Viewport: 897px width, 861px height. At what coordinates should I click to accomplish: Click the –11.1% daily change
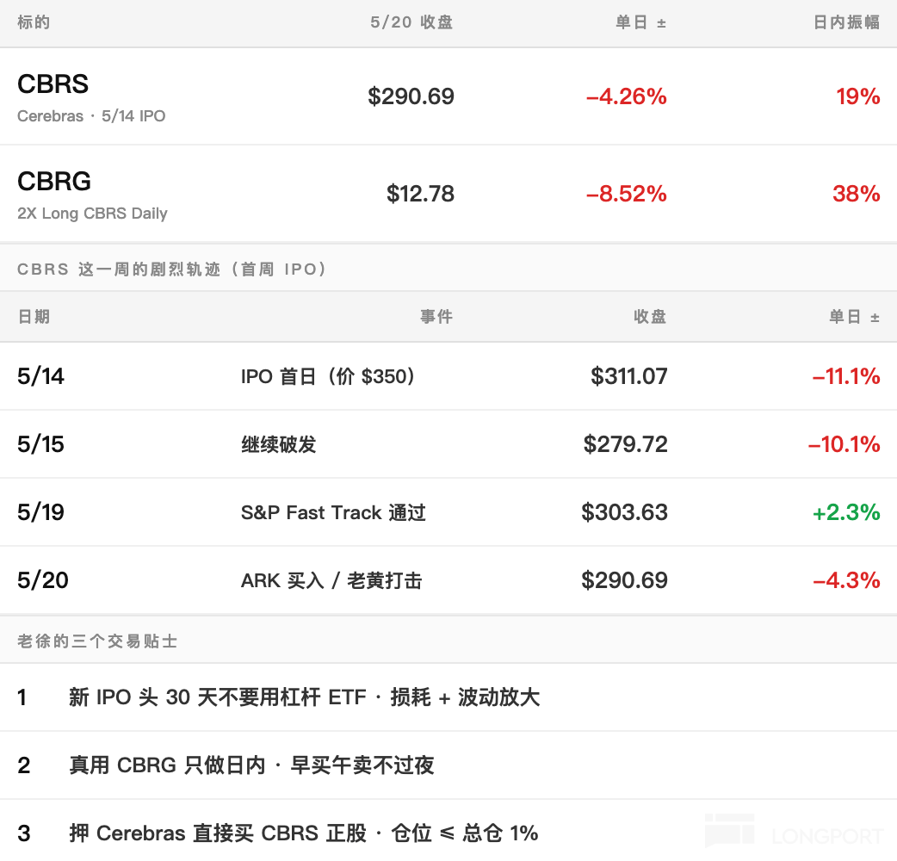pos(846,376)
